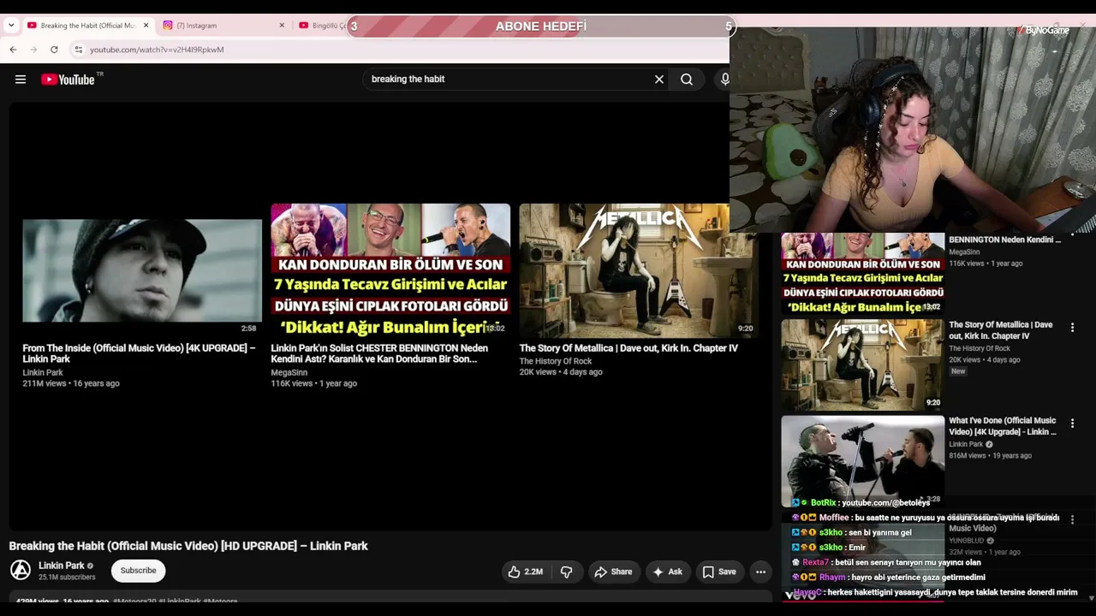Close the Breaking the Habit browser tab

pos(146,26)
